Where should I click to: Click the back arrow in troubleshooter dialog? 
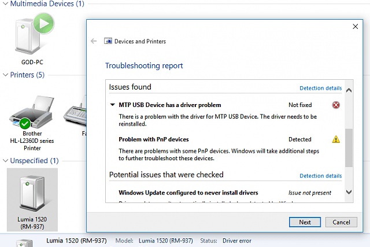click(x=94, y=41)
